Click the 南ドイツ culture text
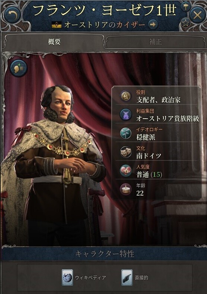207x294 pixels. pyautogui.click(x=149, y=156)
